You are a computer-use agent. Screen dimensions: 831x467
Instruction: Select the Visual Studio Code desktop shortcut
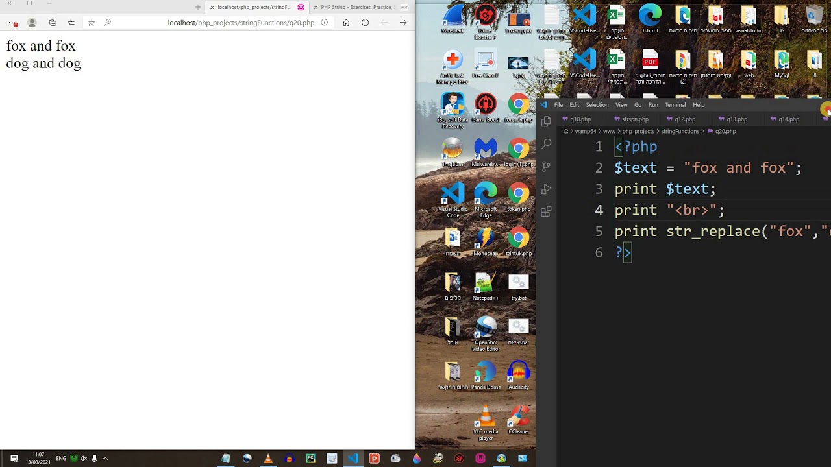pyautogui.click(x=453, y=200)
